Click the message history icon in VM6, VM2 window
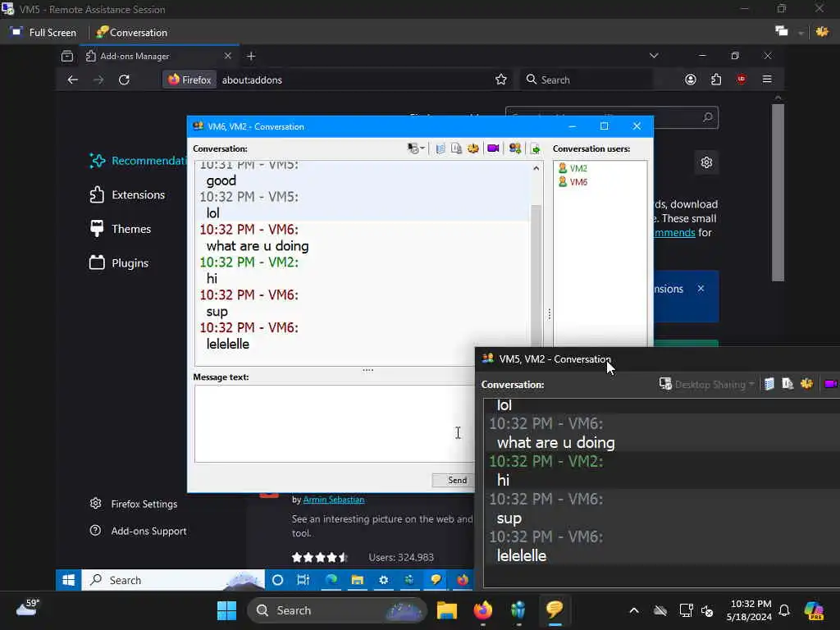The image size is (840, 630). pos(441,148)
